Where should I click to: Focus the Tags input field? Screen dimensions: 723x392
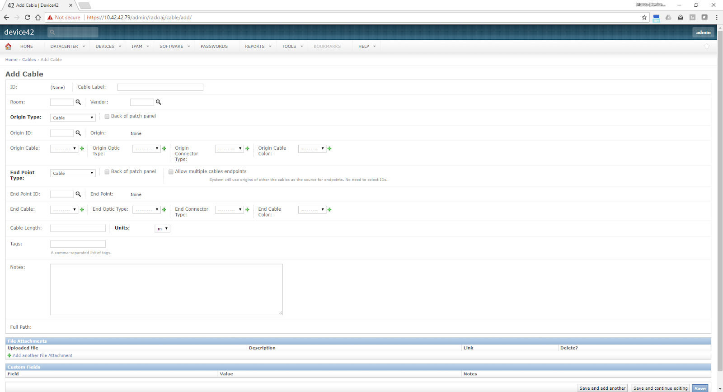[x=78, y=244]
